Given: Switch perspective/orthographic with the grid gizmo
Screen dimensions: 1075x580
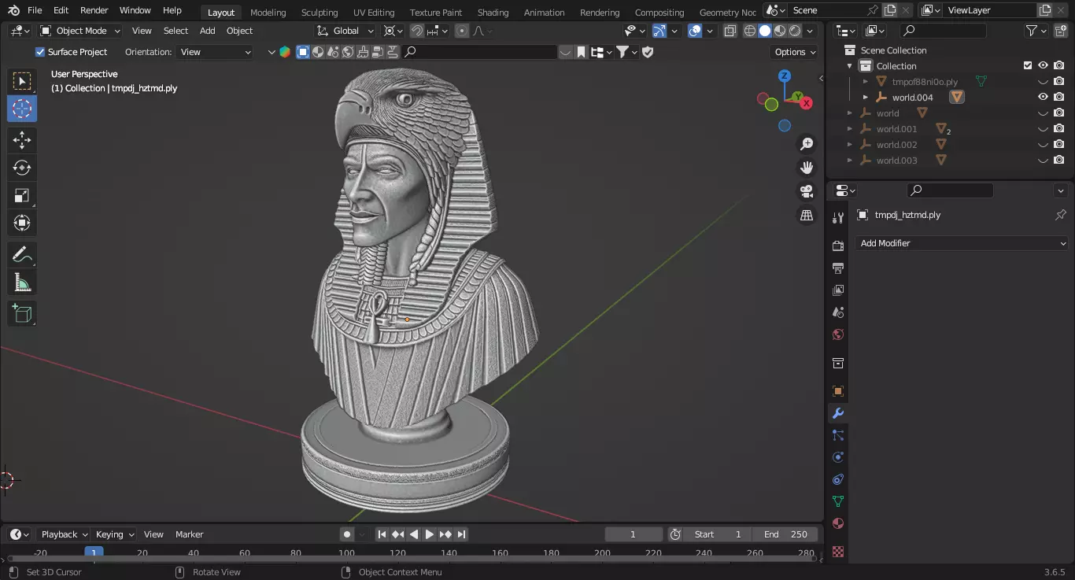Looking at the screenshot, I should (x=807, y=215).
